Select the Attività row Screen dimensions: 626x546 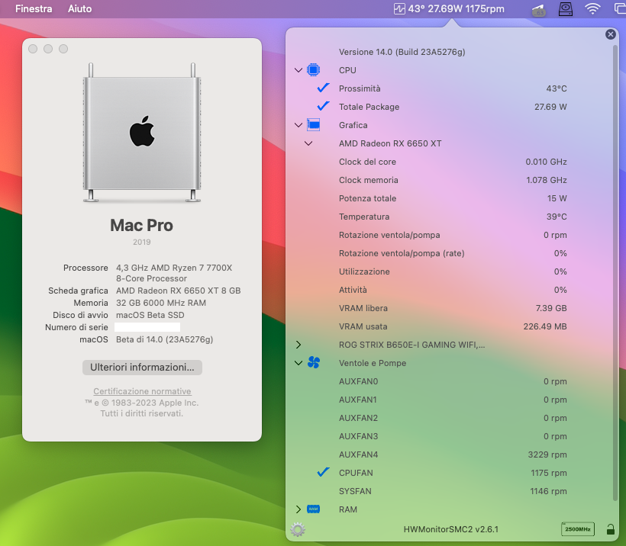point(453,290)
